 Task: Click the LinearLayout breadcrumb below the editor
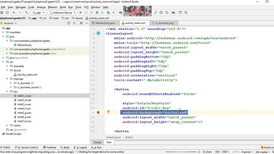coord(113,137)
